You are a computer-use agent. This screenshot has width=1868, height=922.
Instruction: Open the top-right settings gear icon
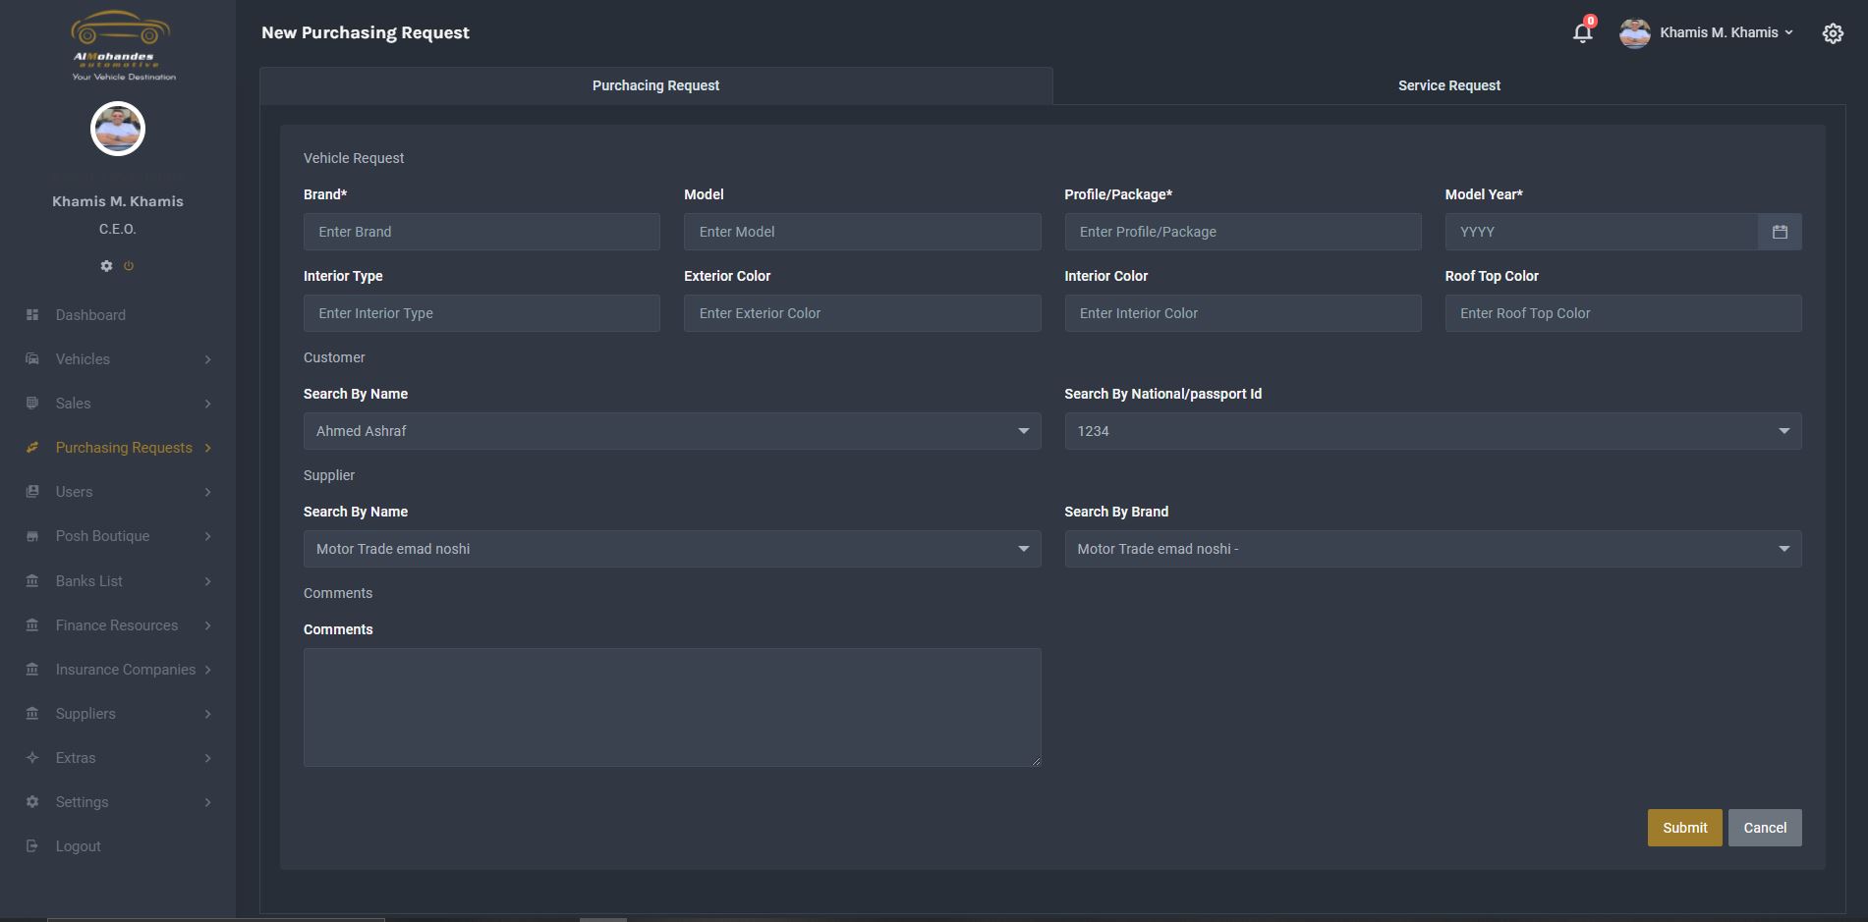(x=1833, y=33)
